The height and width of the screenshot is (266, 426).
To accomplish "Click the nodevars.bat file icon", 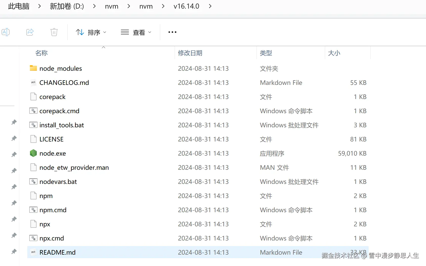I will (x=33, y=181).
